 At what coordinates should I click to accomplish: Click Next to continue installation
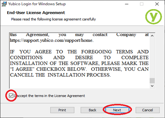(x=117, y=110)
